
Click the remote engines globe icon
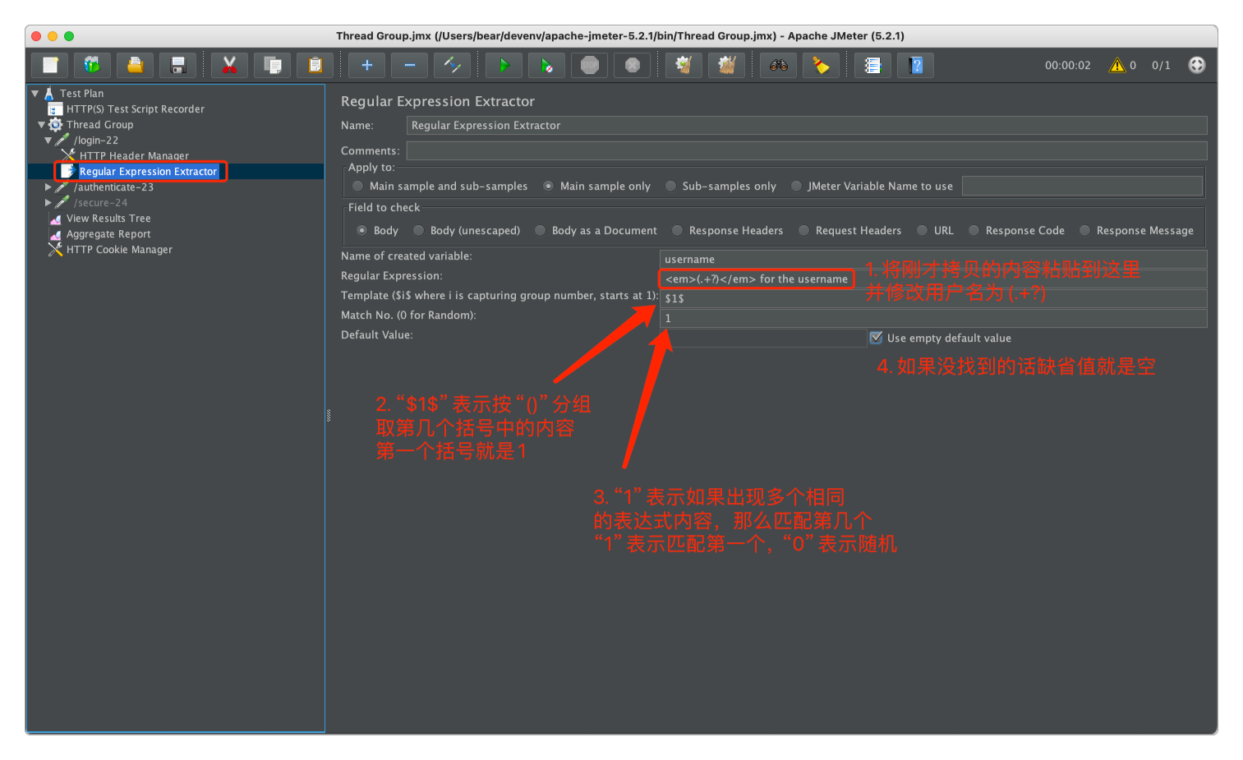(x=1197, y=65)
